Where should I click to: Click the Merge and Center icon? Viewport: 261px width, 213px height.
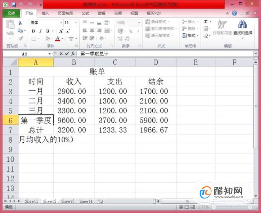point(107,31)
